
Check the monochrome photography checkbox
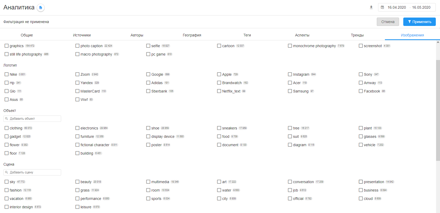[290, 46]
